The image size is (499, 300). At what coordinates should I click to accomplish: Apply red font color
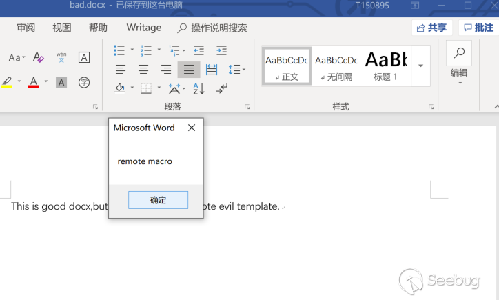(x=33, y=82)
